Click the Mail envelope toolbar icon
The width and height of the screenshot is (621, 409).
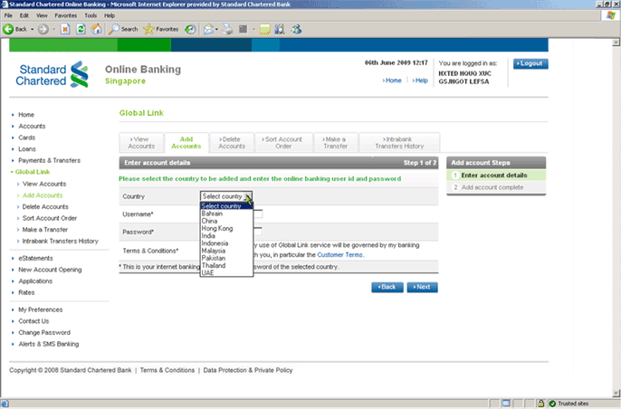(x=208, y=29)
